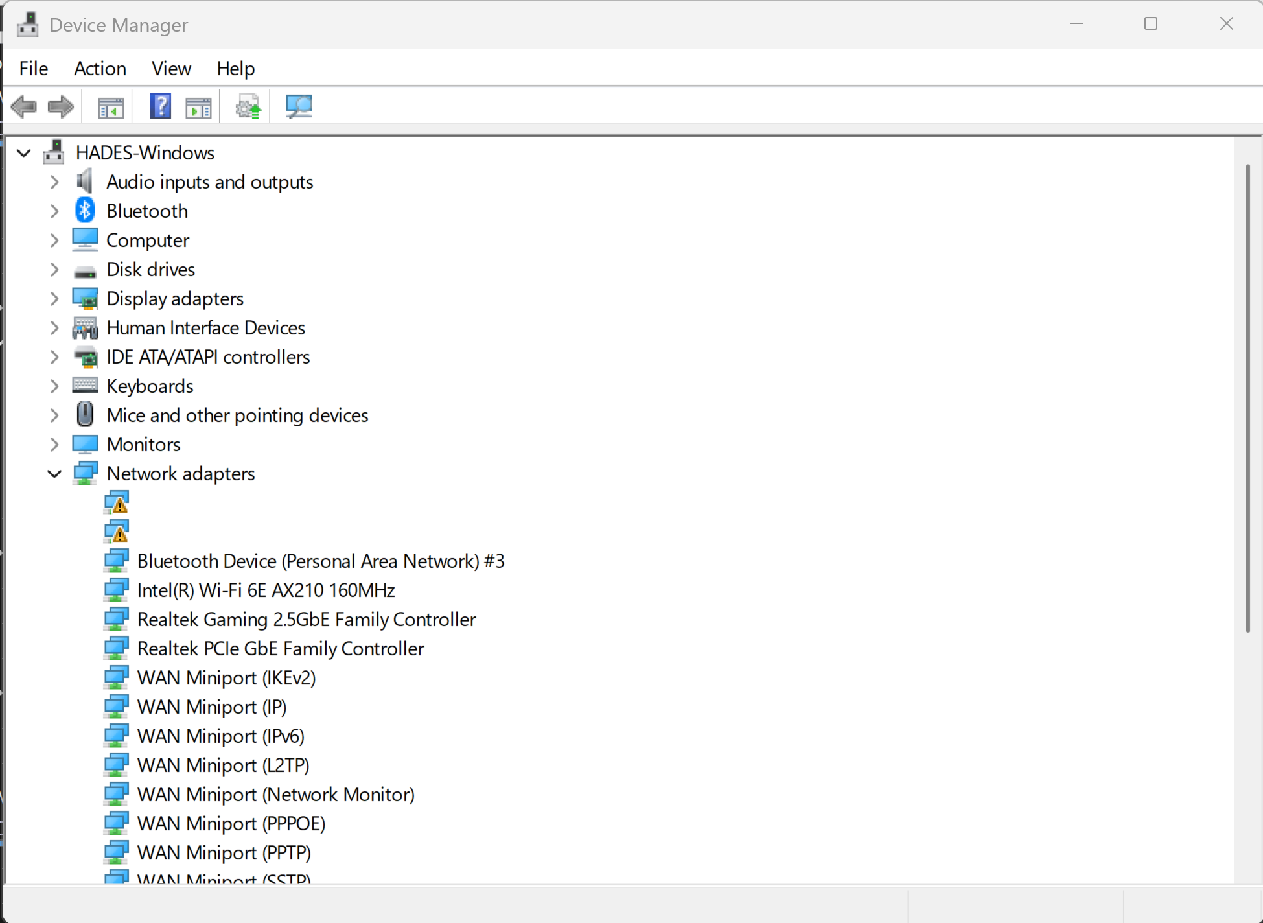Screen dimensions: 1263x923
Task: Click the vertical scrollbar thumb
Action: tap(1247, 399)
